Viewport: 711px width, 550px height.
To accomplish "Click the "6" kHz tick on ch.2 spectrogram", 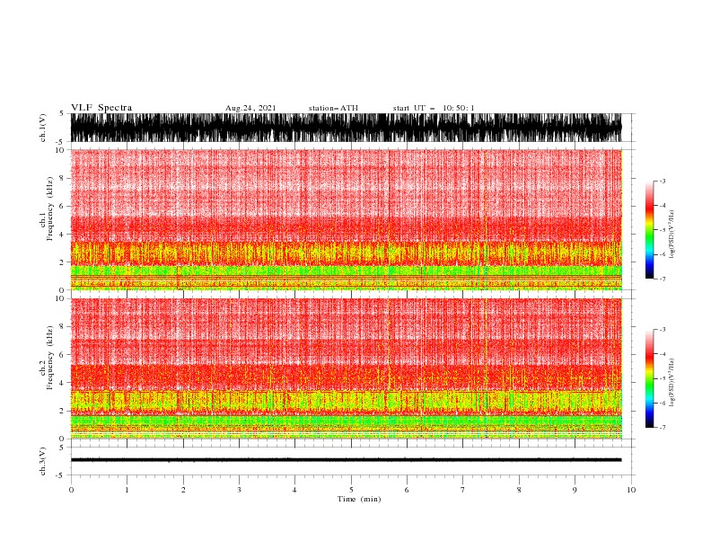I will click(x=63, y=355).
